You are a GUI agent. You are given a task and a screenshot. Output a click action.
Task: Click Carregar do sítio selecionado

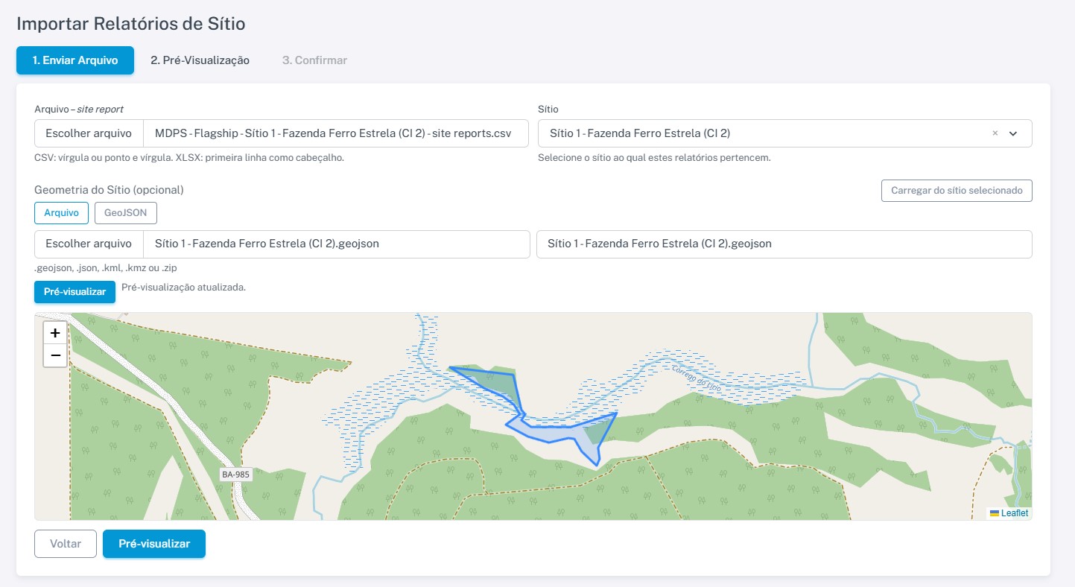click(957, 190)
